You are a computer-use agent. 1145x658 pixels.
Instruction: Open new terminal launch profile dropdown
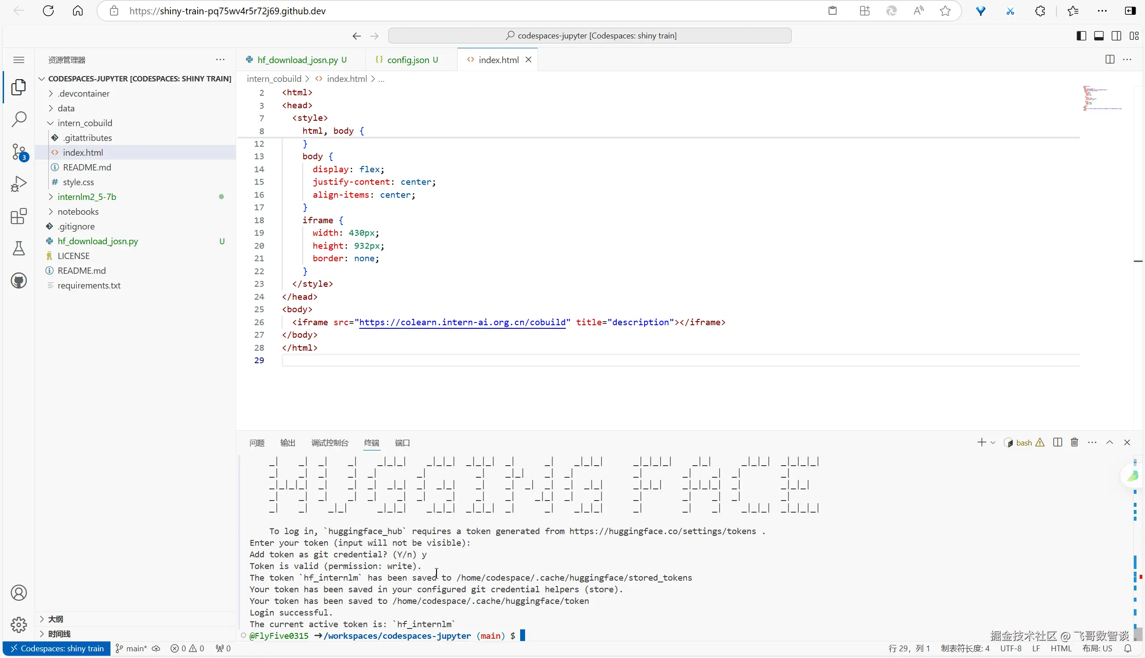pos(993,443)
